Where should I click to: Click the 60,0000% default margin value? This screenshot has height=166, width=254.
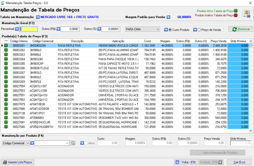[x=184, y=17]
